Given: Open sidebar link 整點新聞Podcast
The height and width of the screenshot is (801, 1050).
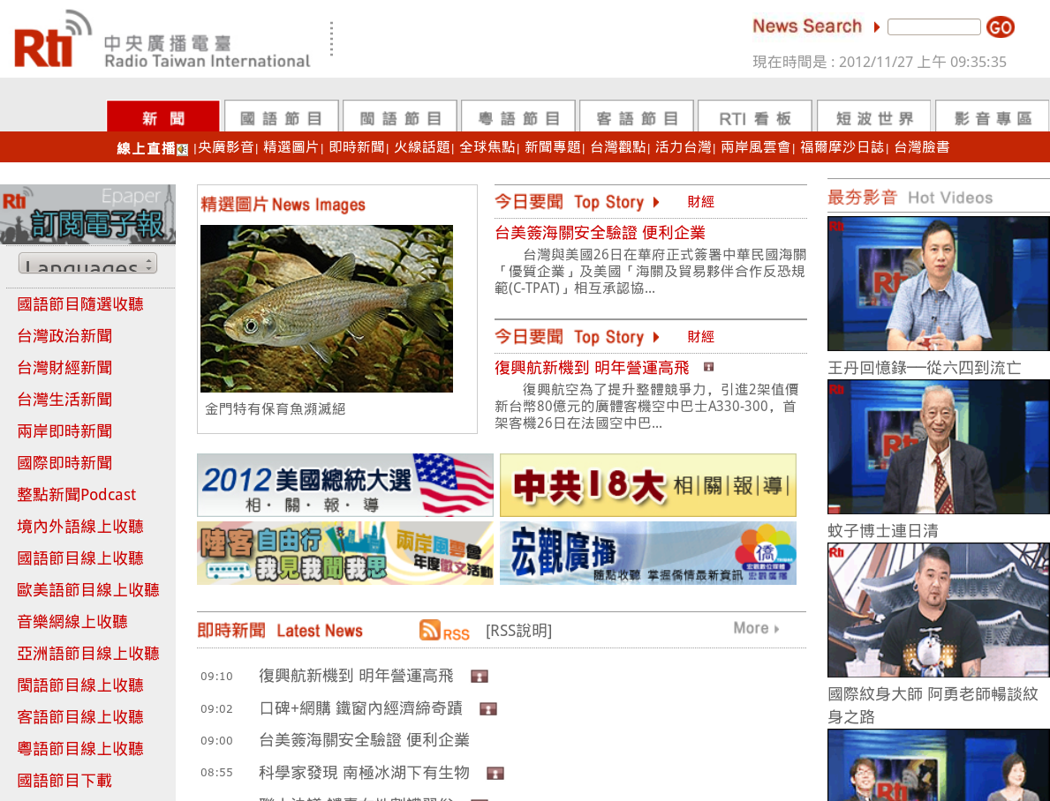Looking at the screenshot, I should coord(77,495).
